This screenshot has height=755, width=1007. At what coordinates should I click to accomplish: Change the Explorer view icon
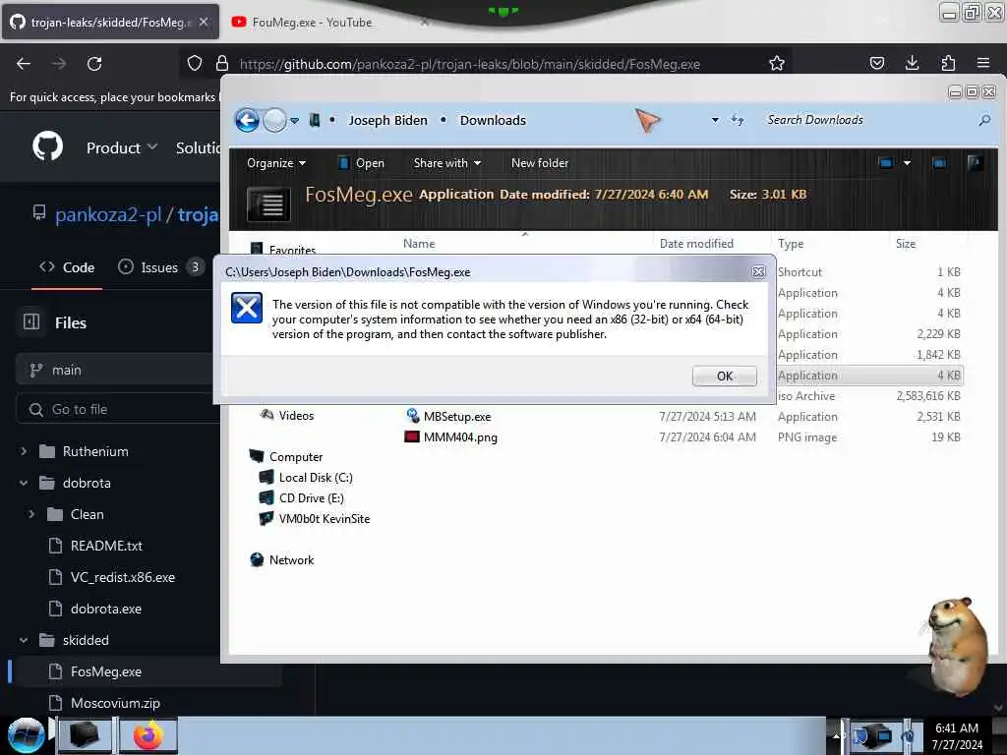[x=886, y=163]
